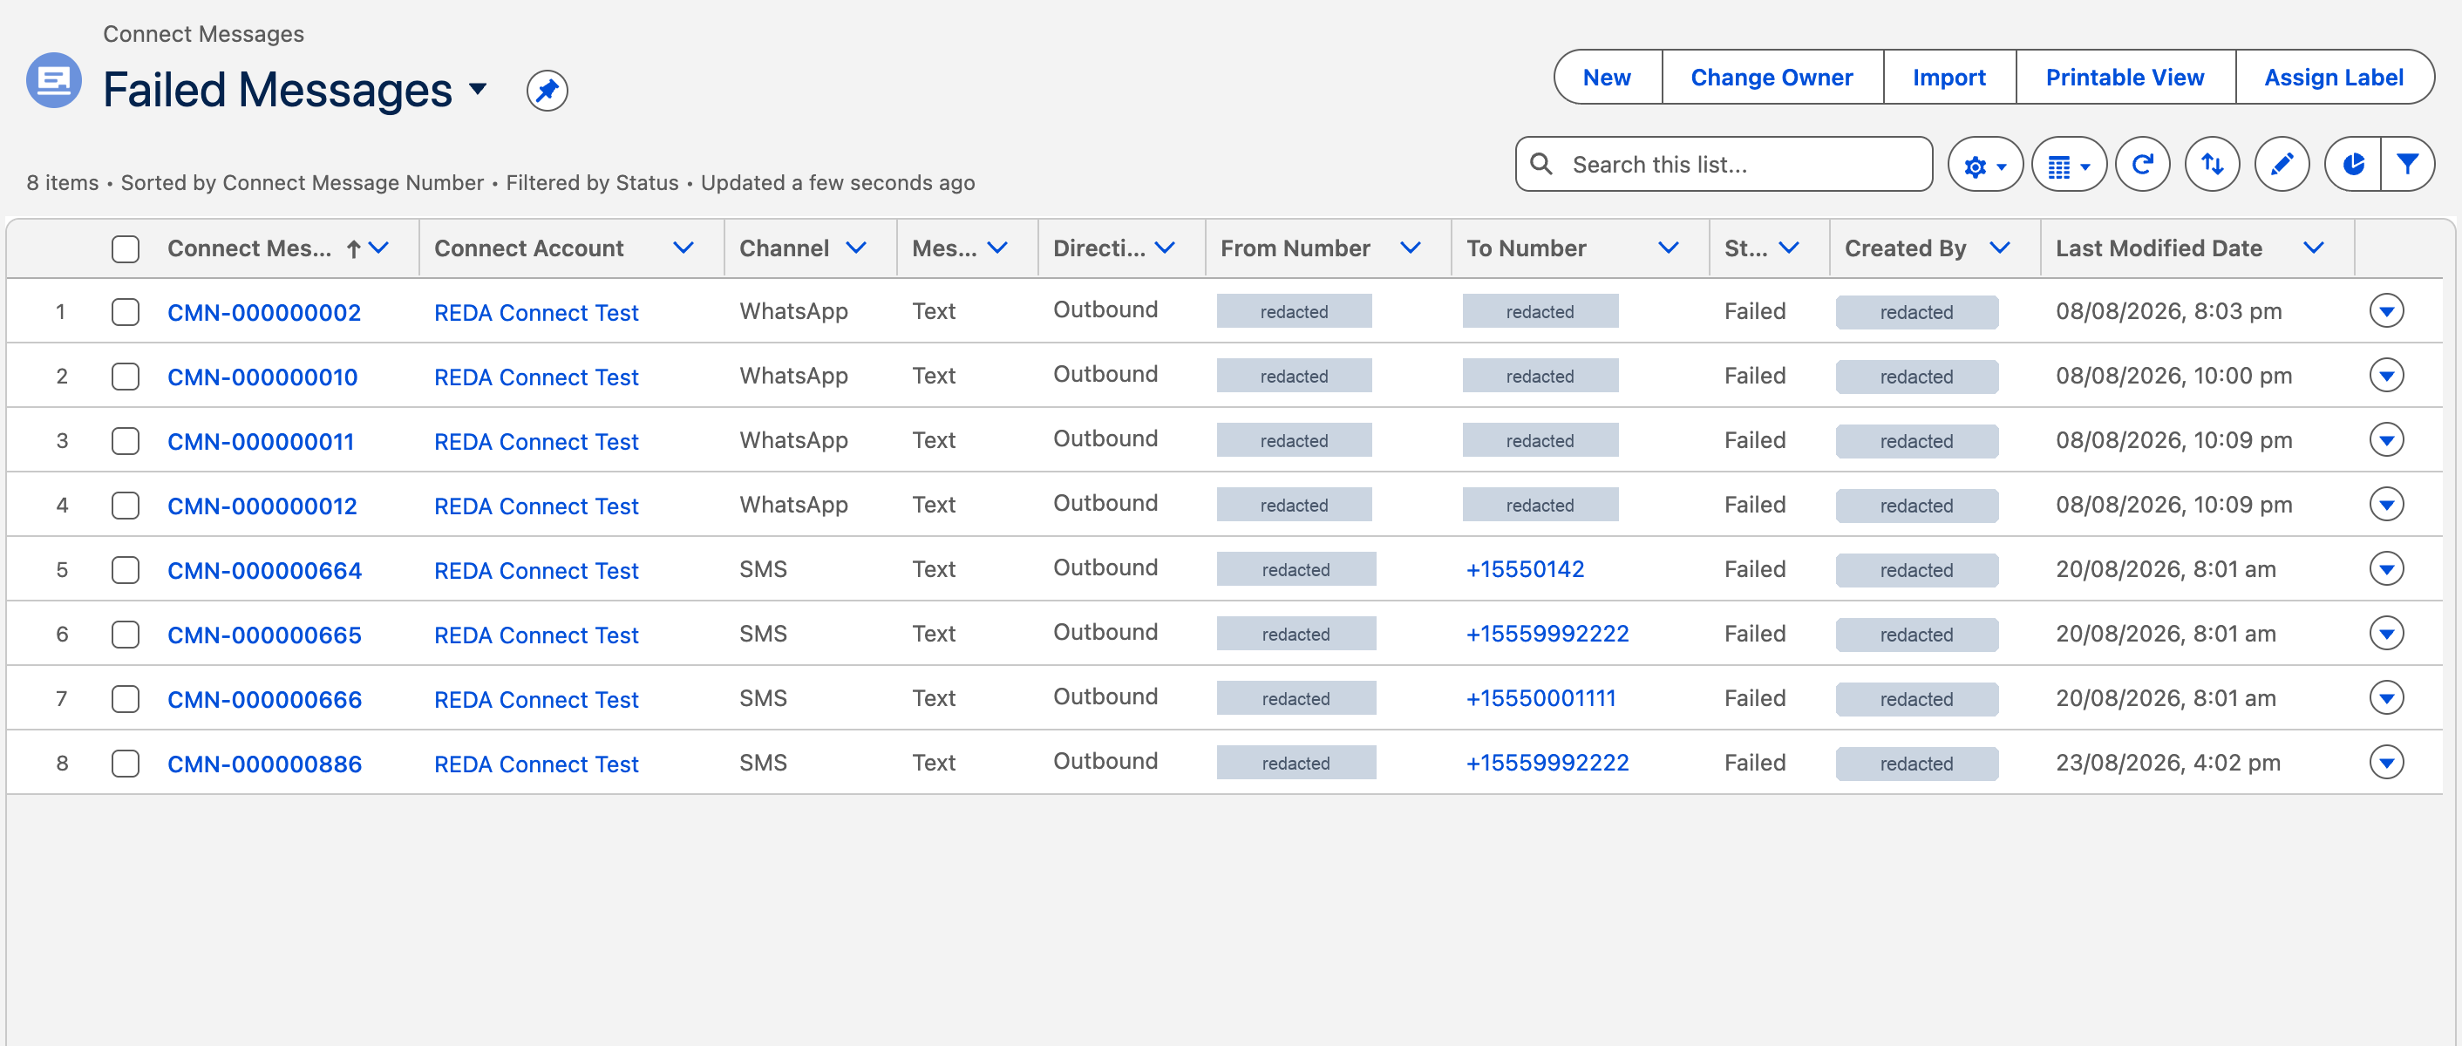Open row actions for CMN-000000886
2462x1046 pixels.
coord(2386,763)
